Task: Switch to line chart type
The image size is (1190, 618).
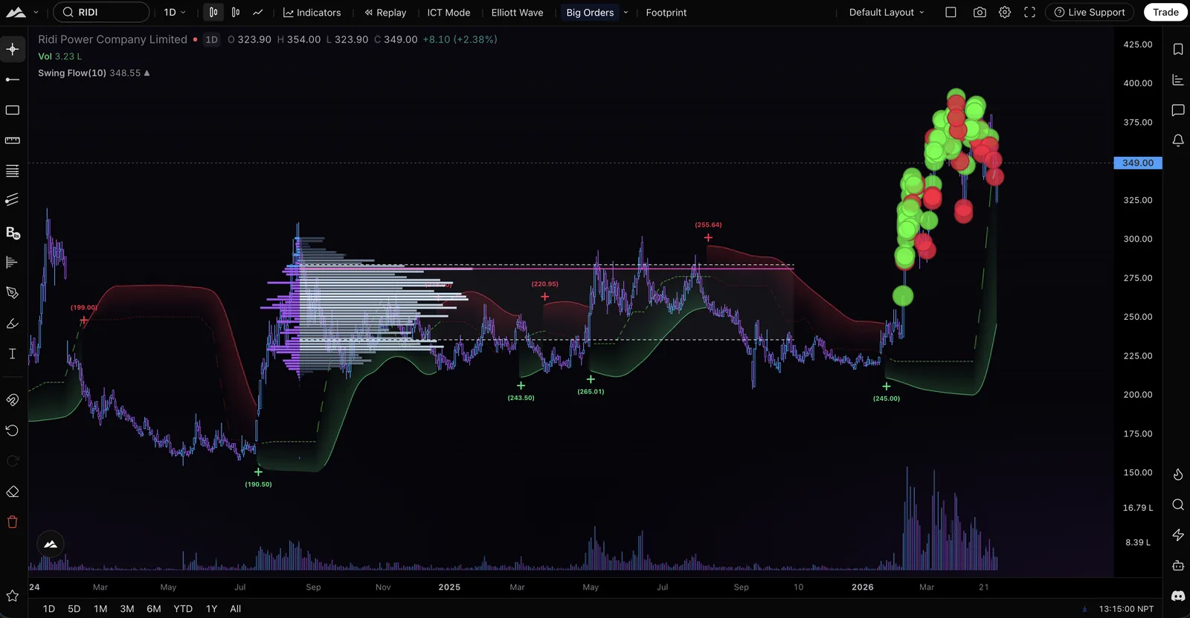Action: click(258, 13)
